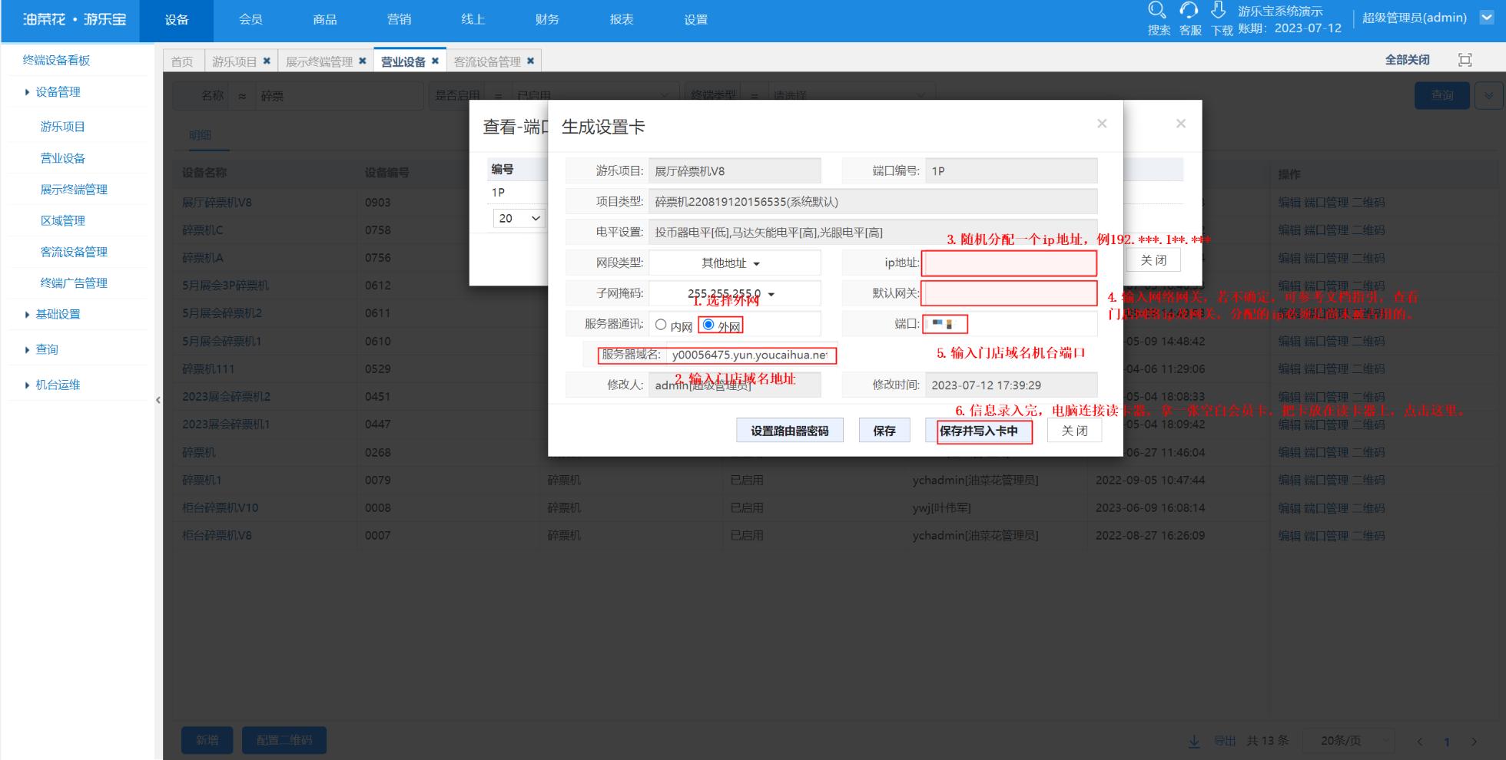Click the 设置路由器密码 button

789,431
